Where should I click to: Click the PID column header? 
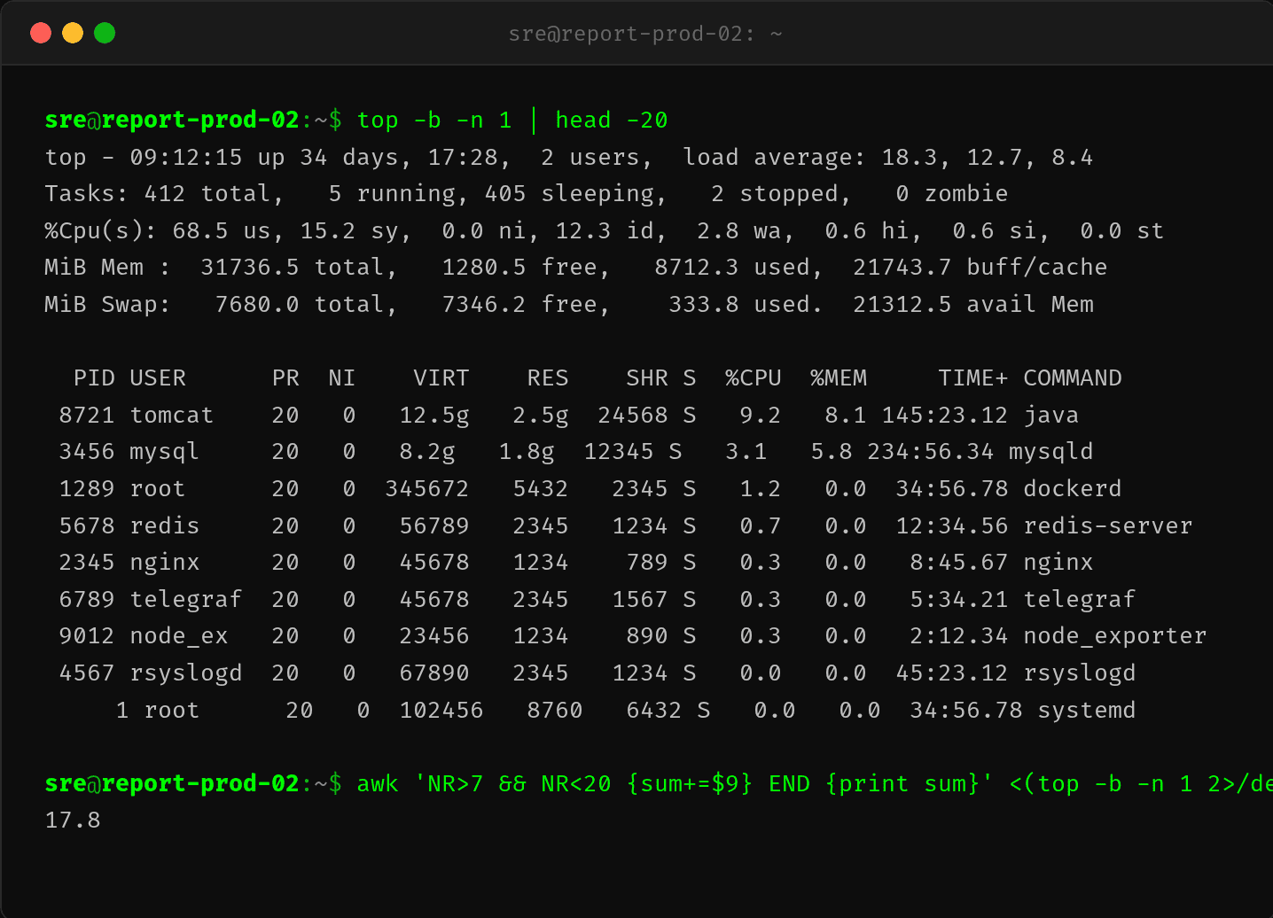[x=95, y=378]
